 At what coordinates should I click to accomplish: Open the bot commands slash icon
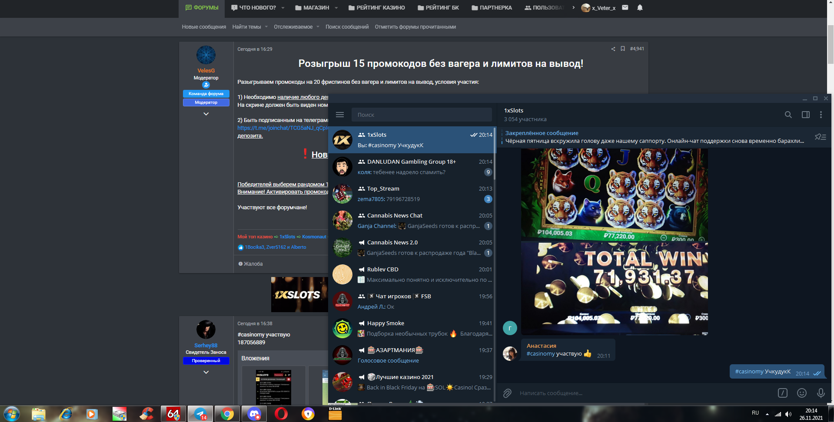tap(782, 393)
